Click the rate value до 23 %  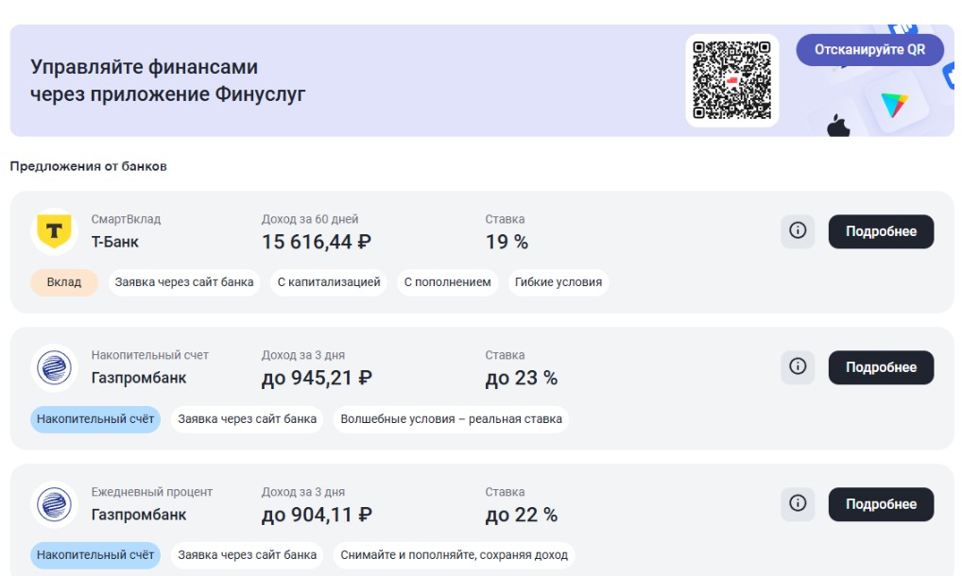pos(522,378)
